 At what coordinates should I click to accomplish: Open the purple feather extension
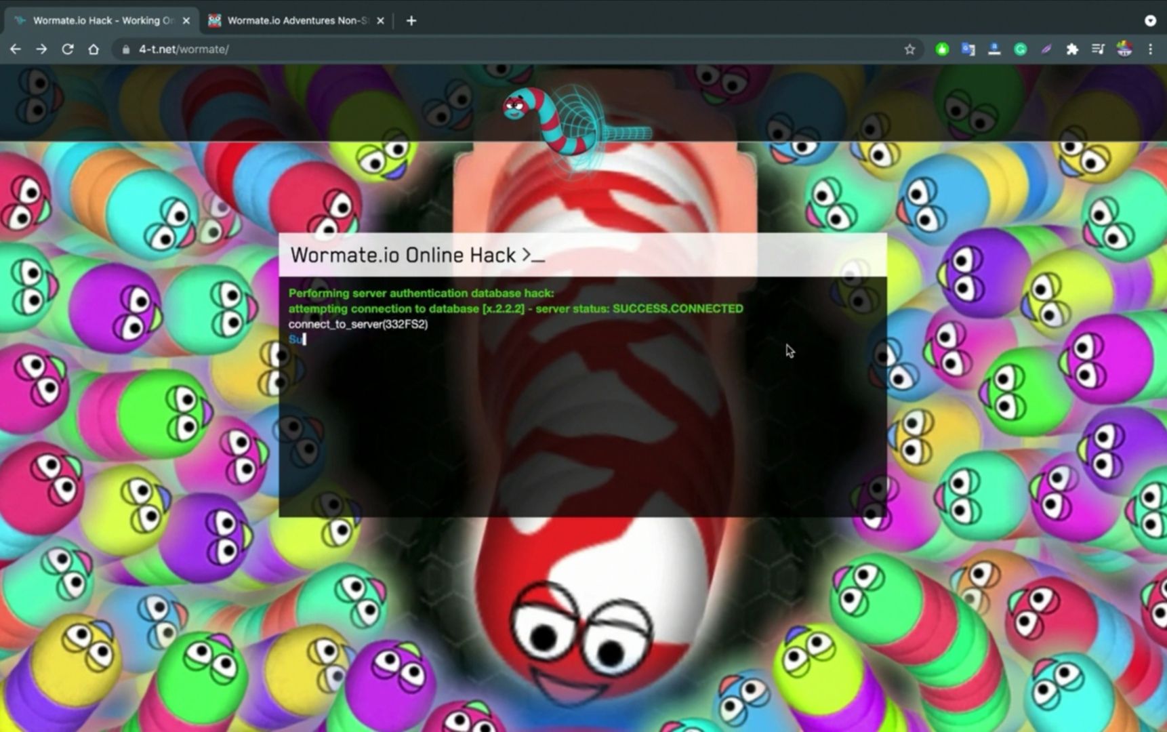click(x=1046, y=49)
